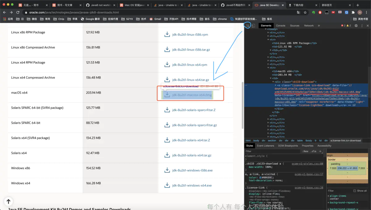
Task: Select the html breadcrumb in DevTools
Action: coord(248,141)
